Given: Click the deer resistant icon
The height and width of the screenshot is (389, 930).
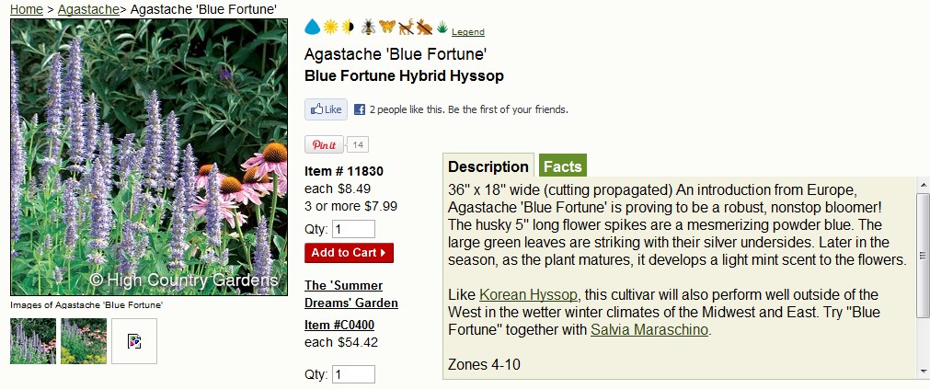Looking at the screenshot, I should pyautogui.click(x=407, y=27).
